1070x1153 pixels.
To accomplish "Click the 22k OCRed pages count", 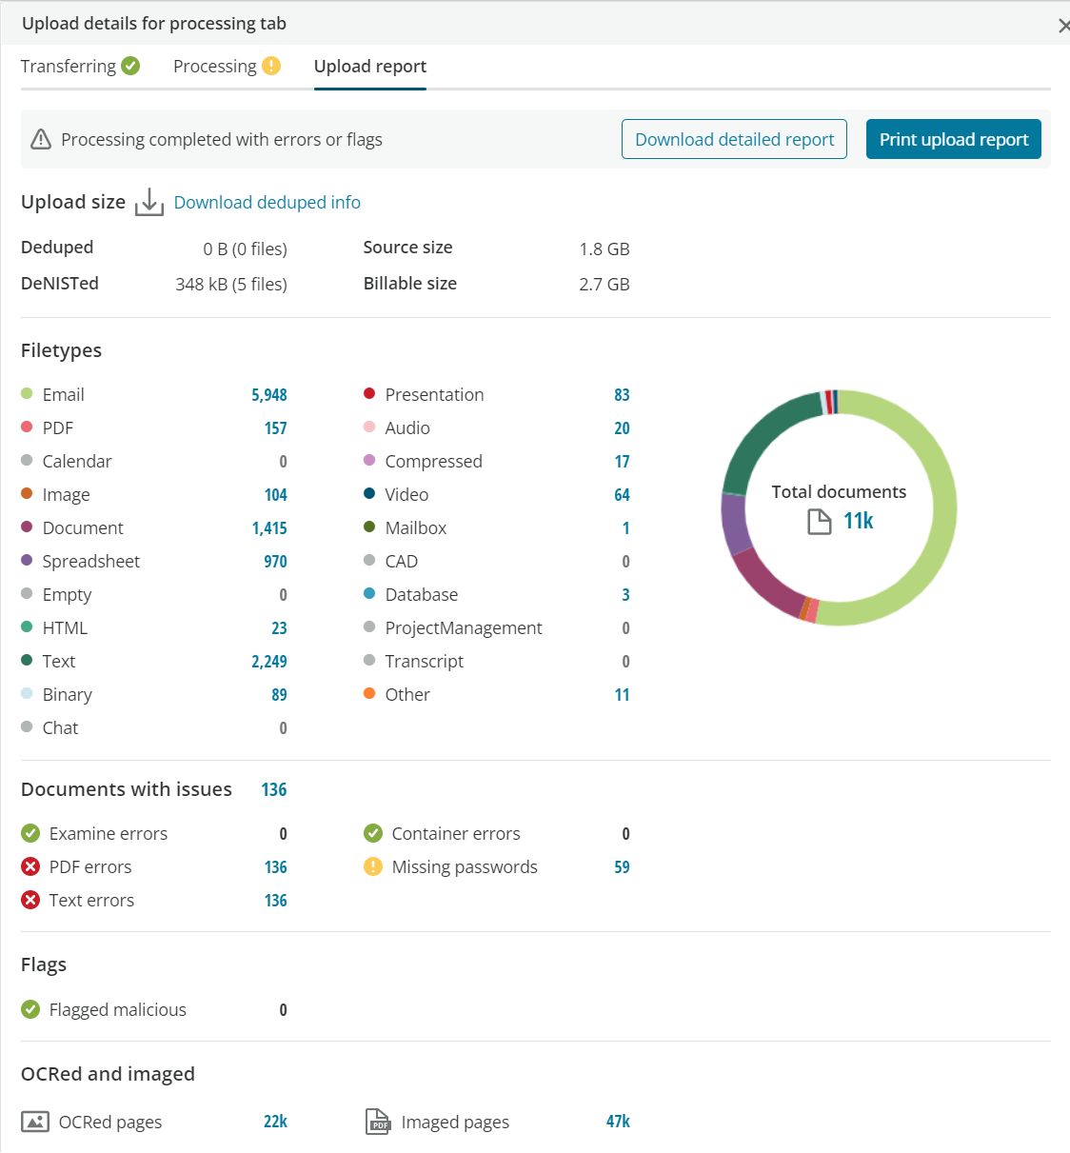I will click(x=275, y=1121).
